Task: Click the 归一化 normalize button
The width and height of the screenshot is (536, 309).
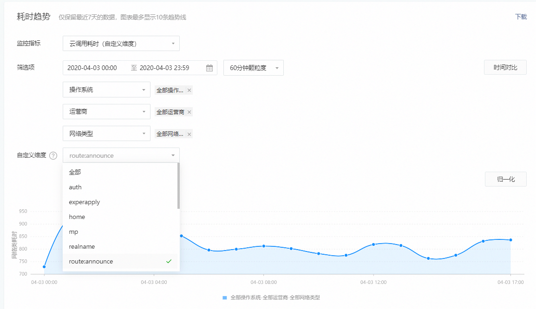Action: [505, 179]
